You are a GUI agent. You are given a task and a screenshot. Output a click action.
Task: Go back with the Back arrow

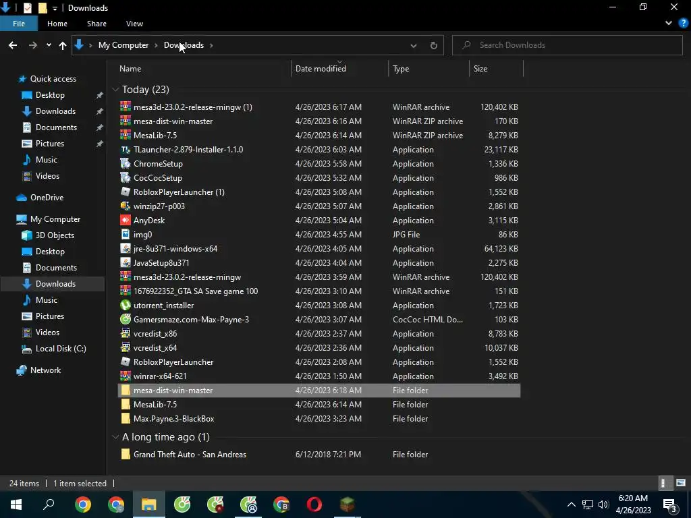13,45
